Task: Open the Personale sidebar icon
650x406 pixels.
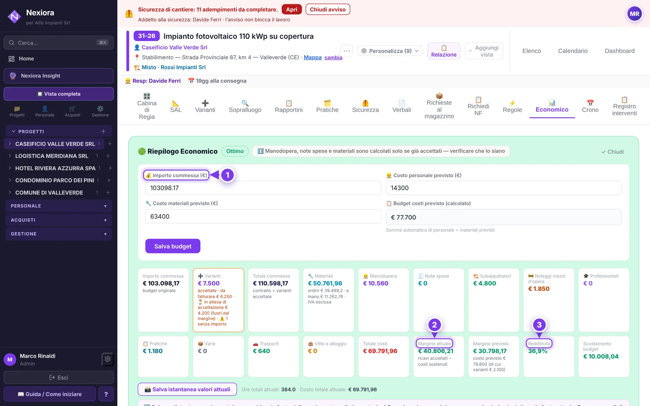Action: pyautogui.click(x=45, y=111)
